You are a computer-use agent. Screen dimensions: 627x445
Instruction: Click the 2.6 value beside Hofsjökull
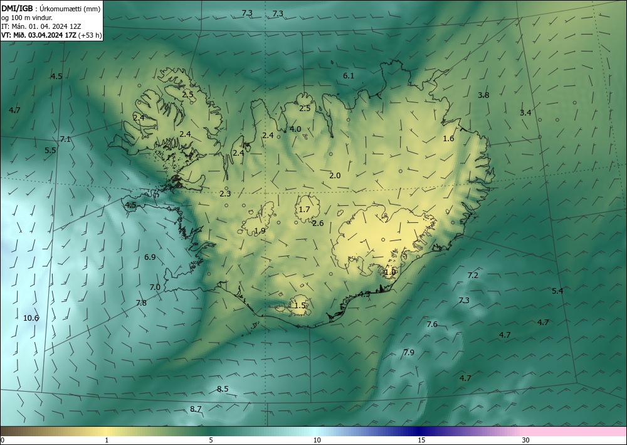[318, 223]
